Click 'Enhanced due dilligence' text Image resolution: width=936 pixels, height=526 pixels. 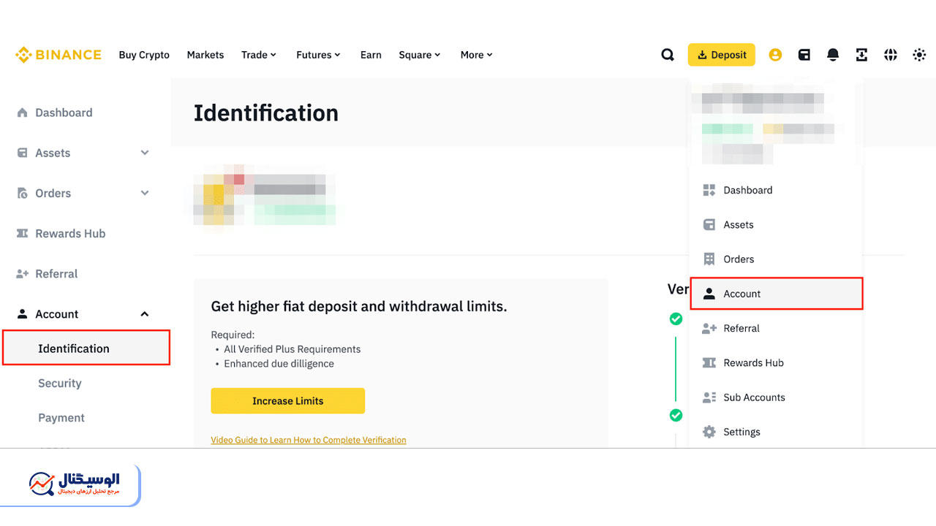[x=279, y=364]
